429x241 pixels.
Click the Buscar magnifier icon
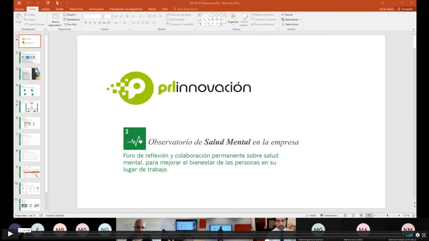tap(283, 15)
